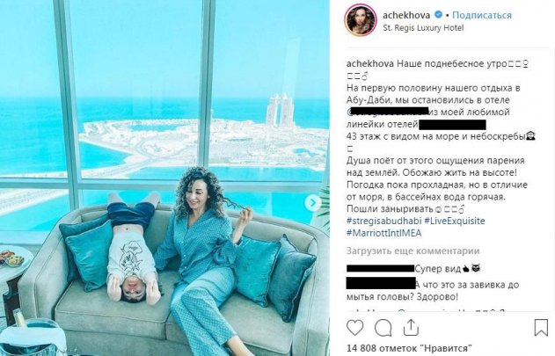This screenshot has height=356, width=555.
Task: Like the post with heart icon
Action: click(354, 328)
